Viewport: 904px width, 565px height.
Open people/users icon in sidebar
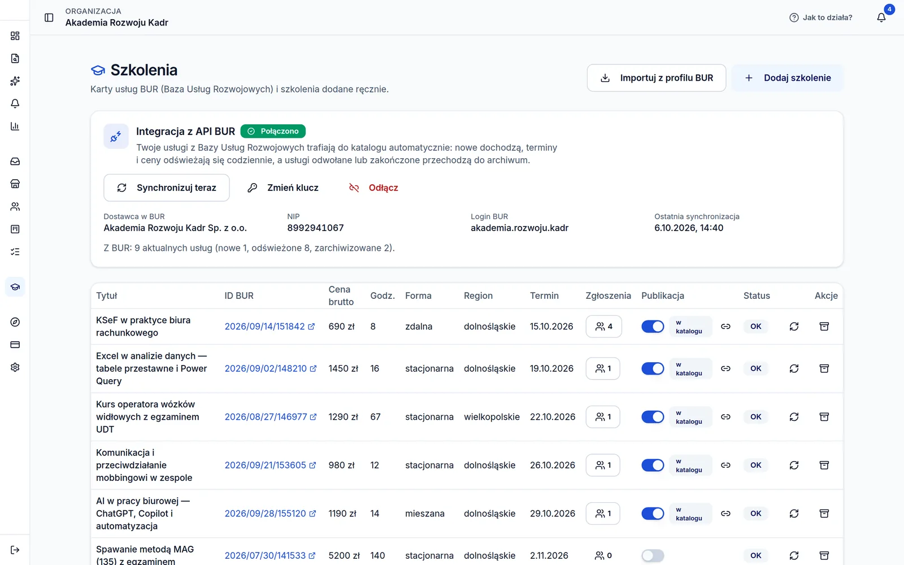coord(15,206)
